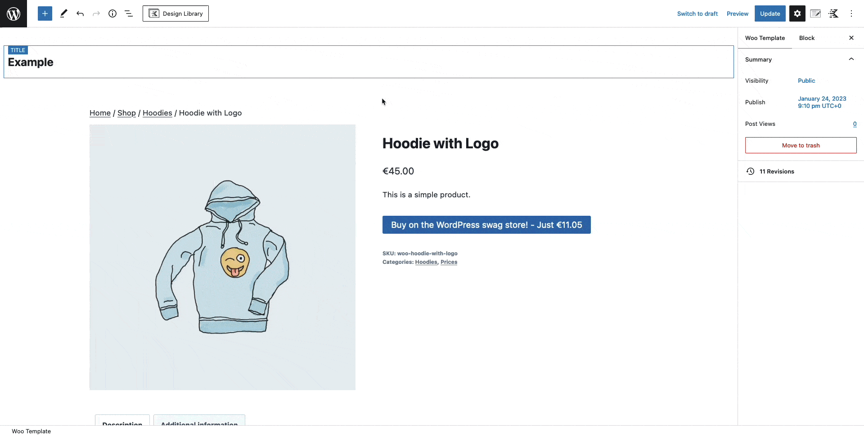This screenshot has height=436, width=864.
Task: Switch to the Block tab
Action: pyautogui.click(x=807, y=38)
